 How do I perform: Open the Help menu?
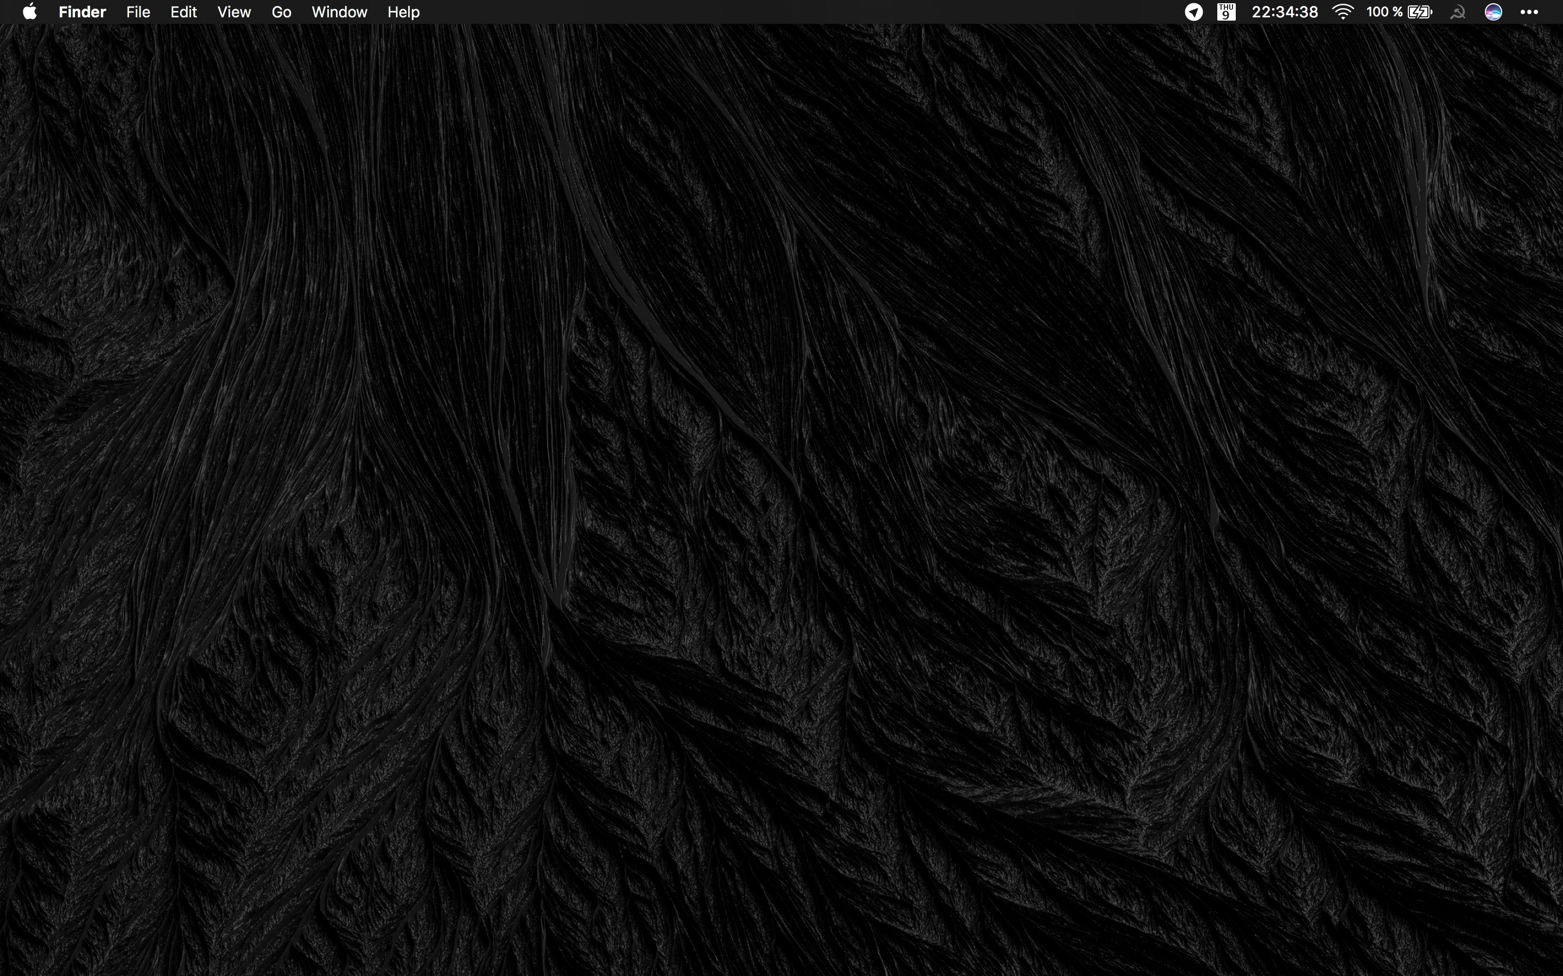tap(404, 11)
